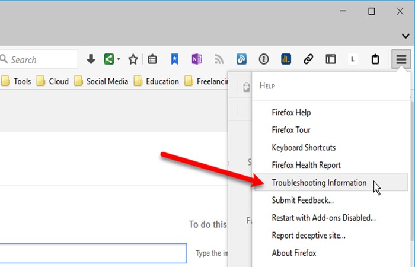Click the gray RSS feed icon

(219, 59)
